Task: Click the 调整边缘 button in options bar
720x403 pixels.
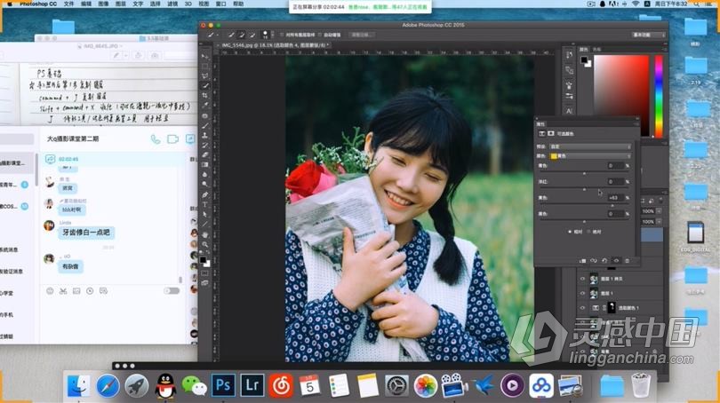Action: [x=362, y=35]
